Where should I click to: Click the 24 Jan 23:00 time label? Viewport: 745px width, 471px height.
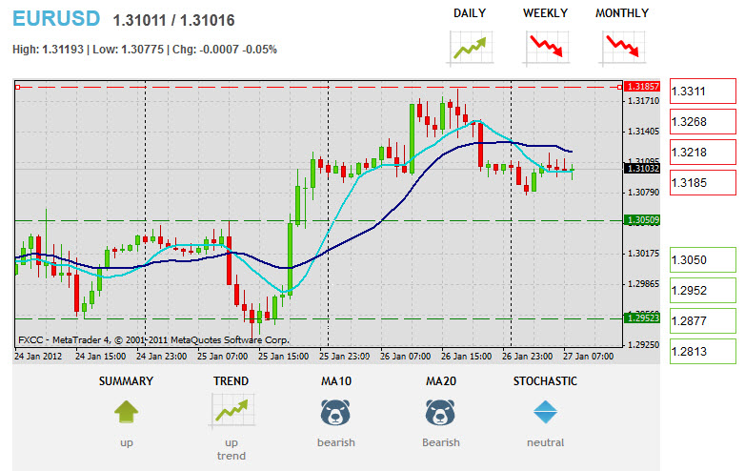[x=162, y=357]
